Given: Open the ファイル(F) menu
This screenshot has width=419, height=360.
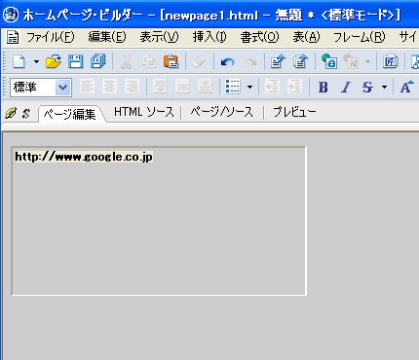Looking at the screenshot, I should pyautogui.click(x=51, y=37).
